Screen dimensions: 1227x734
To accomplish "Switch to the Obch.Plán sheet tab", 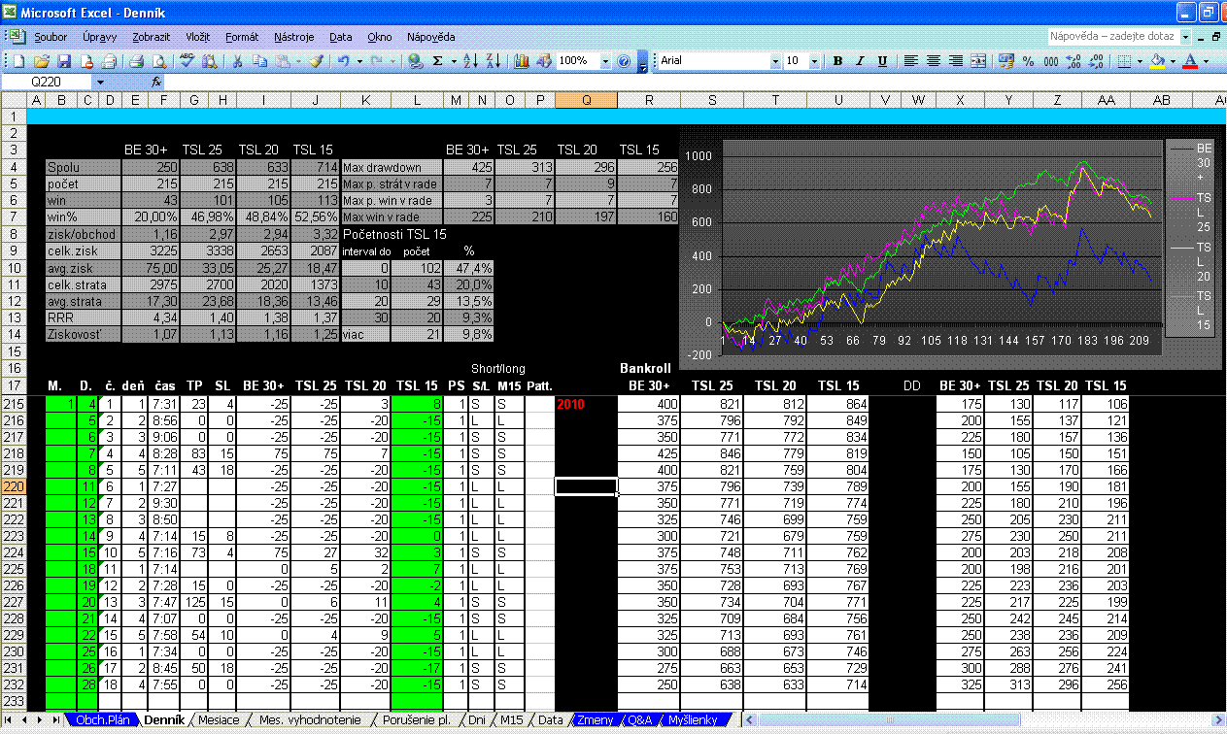I will coord(102,719).
